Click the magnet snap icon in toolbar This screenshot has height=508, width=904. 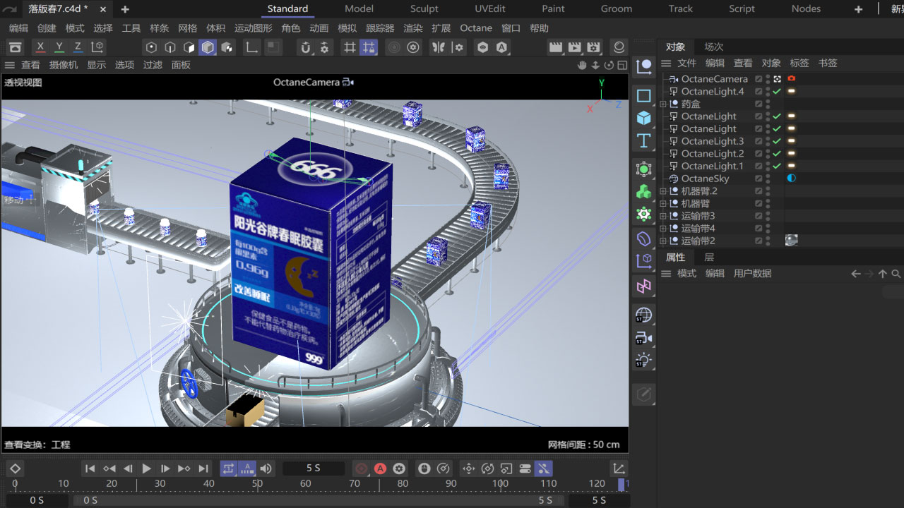pyautogui.click(x=305, y=47)
